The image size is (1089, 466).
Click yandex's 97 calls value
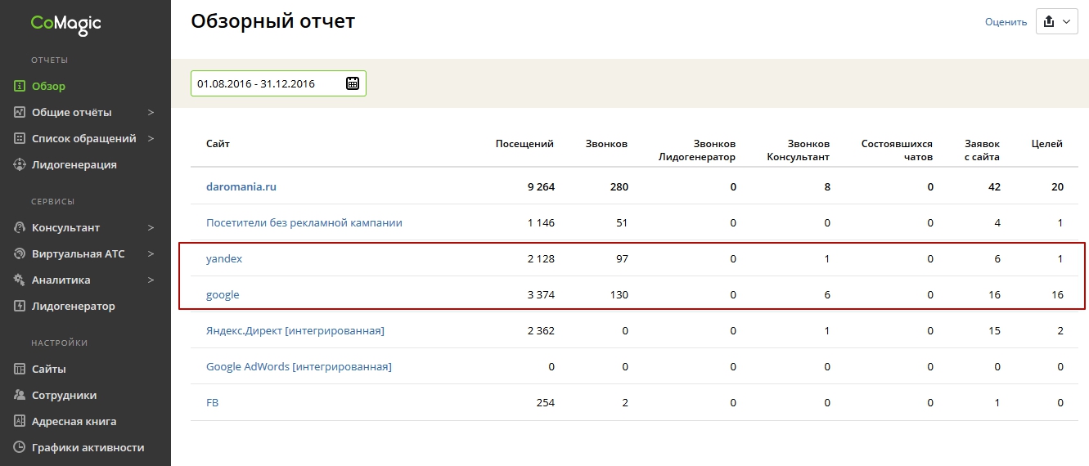(622, 258)
